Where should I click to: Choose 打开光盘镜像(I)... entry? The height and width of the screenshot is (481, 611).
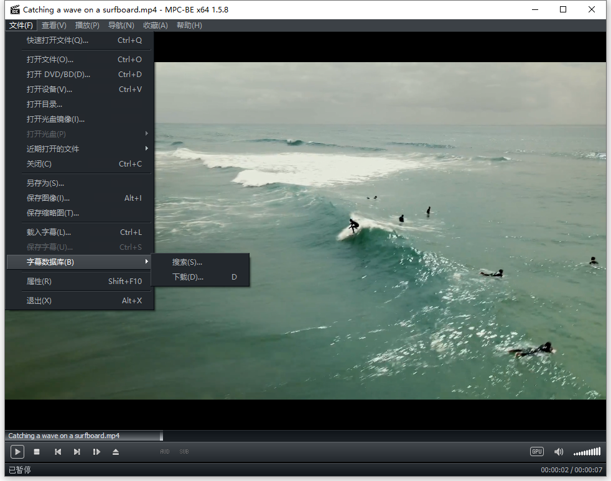click(80, 119)
